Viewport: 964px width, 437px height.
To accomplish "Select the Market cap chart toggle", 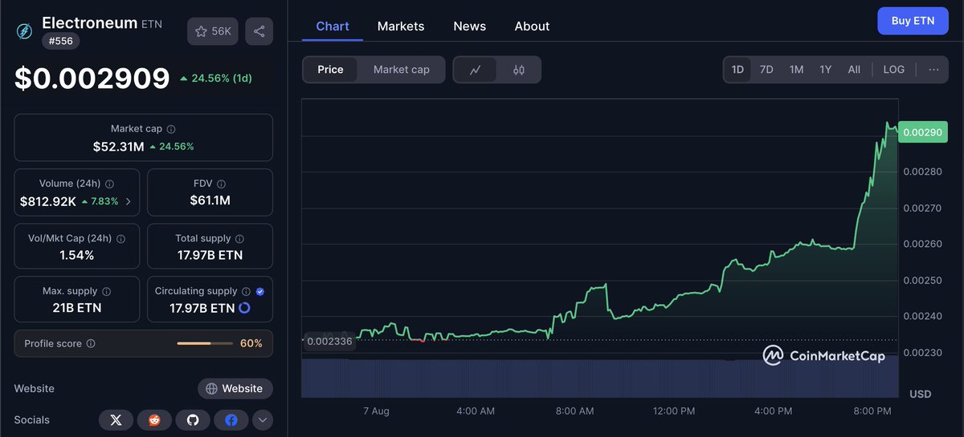I will (x=402, y=70).
